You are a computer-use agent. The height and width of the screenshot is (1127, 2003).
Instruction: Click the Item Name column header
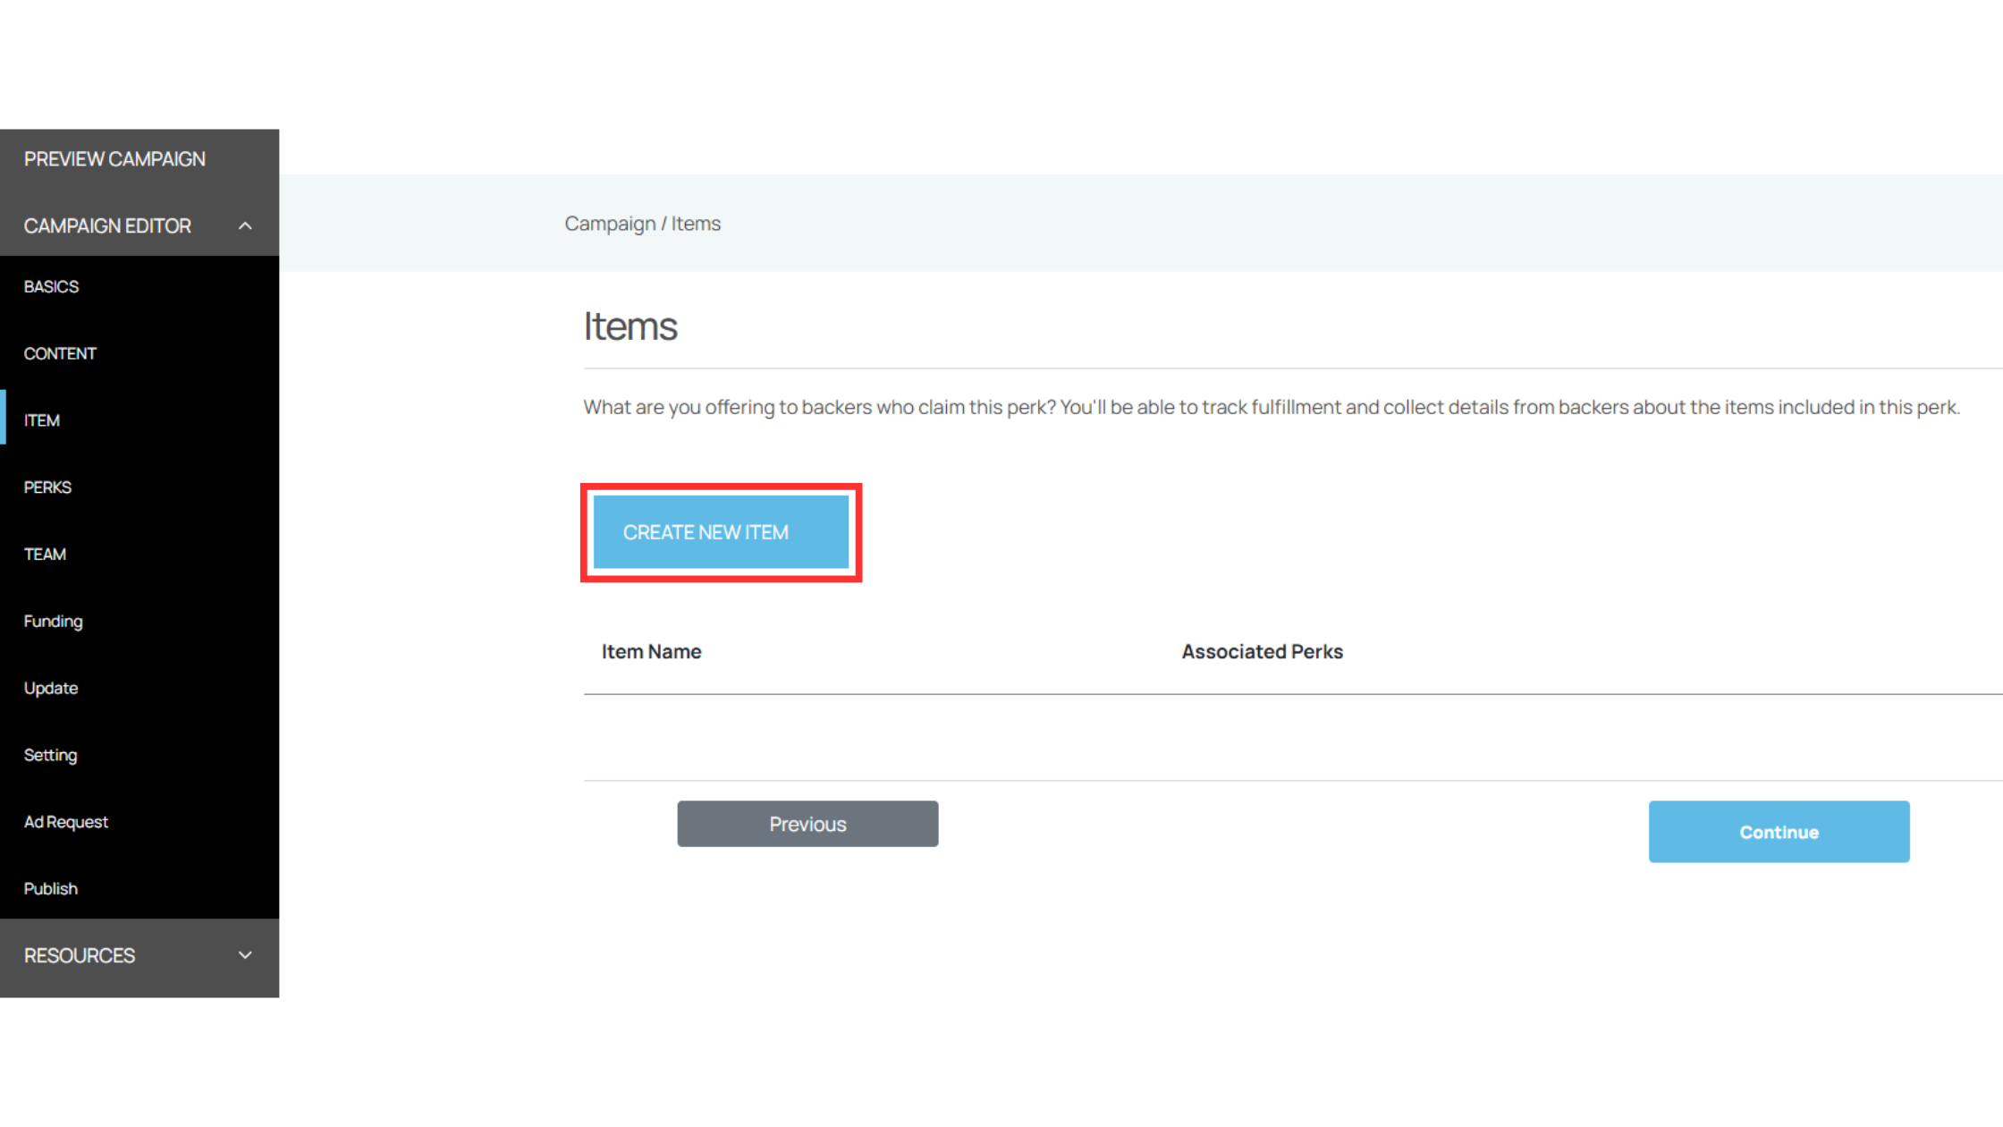pos(651,652)
